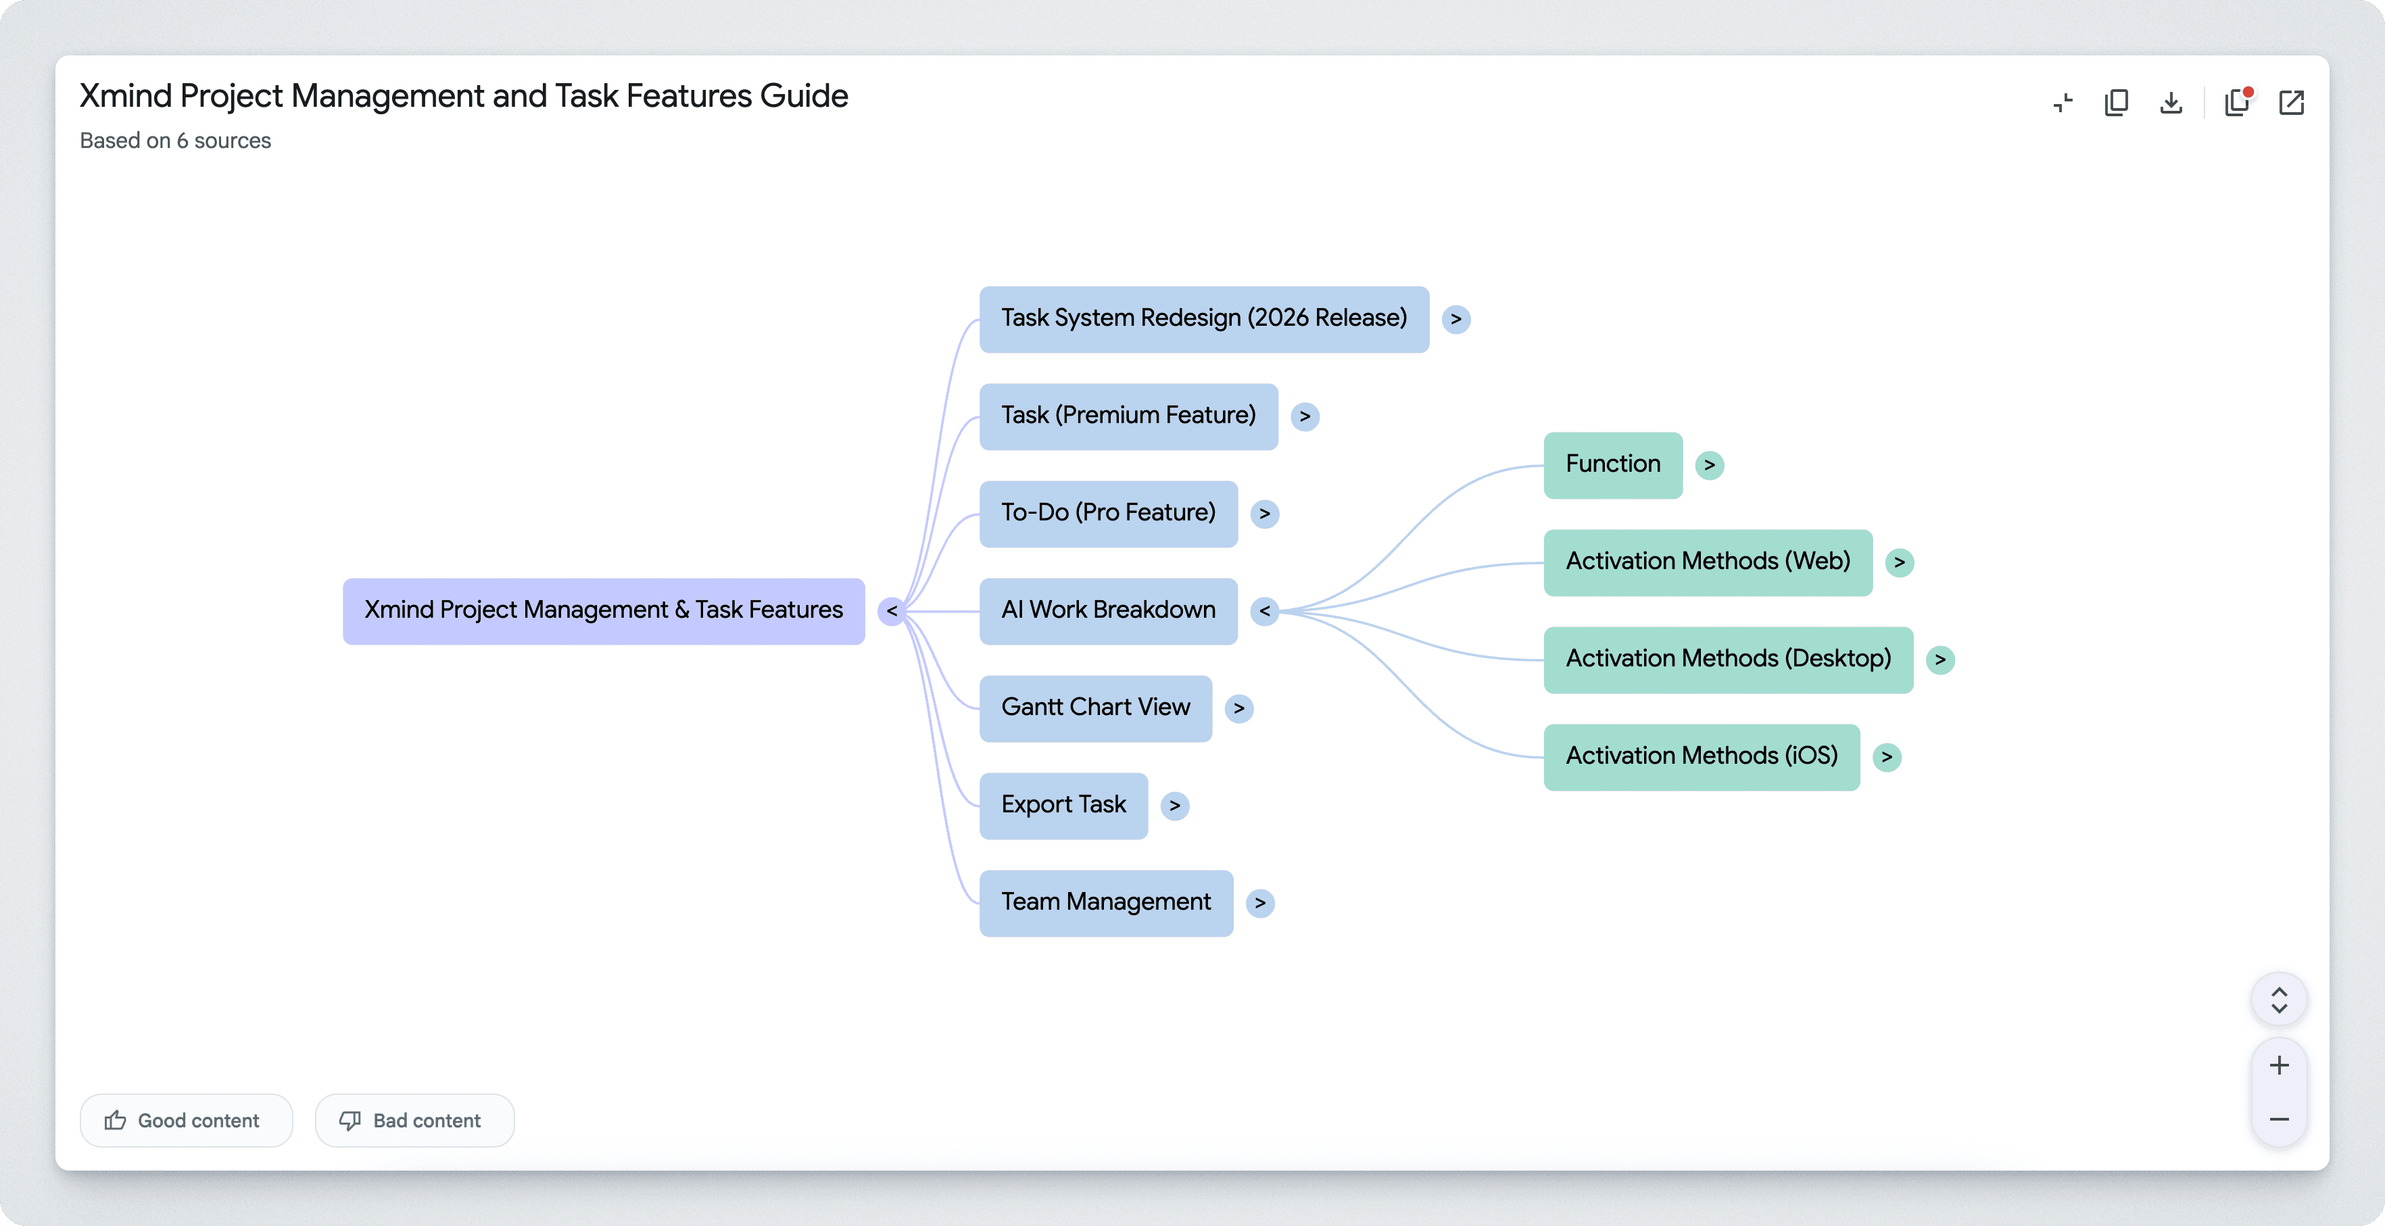
Task: Click the Xmind Project Management root node
Action: [603, 612]
